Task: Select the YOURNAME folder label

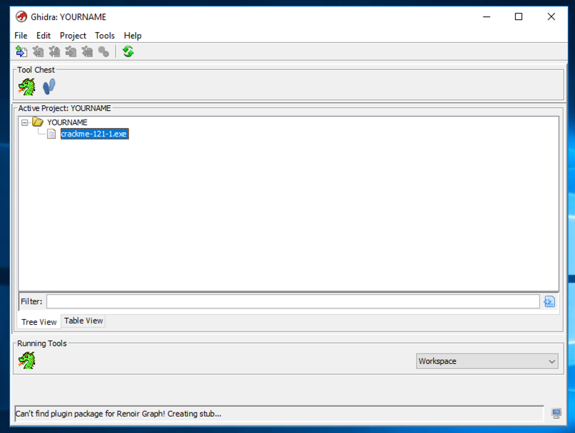Action: coord(67,122)
